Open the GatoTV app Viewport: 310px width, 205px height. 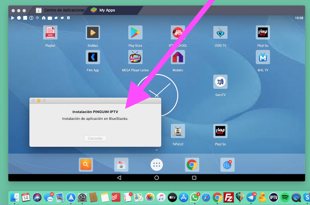(220, 82)
